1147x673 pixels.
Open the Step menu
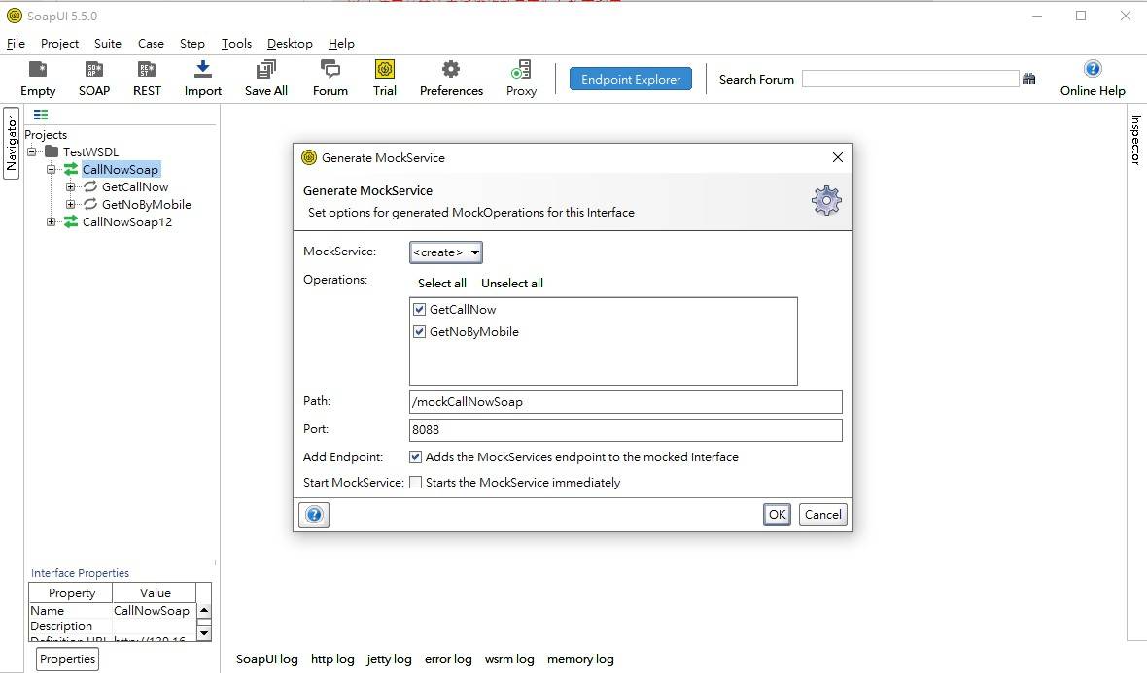[192, 43]
